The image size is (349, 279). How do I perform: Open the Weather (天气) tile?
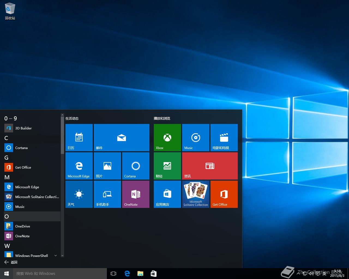(79, 194)
